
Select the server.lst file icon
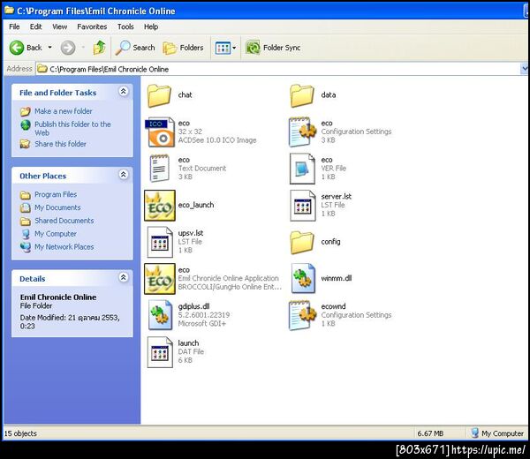(x=302, y=206)
